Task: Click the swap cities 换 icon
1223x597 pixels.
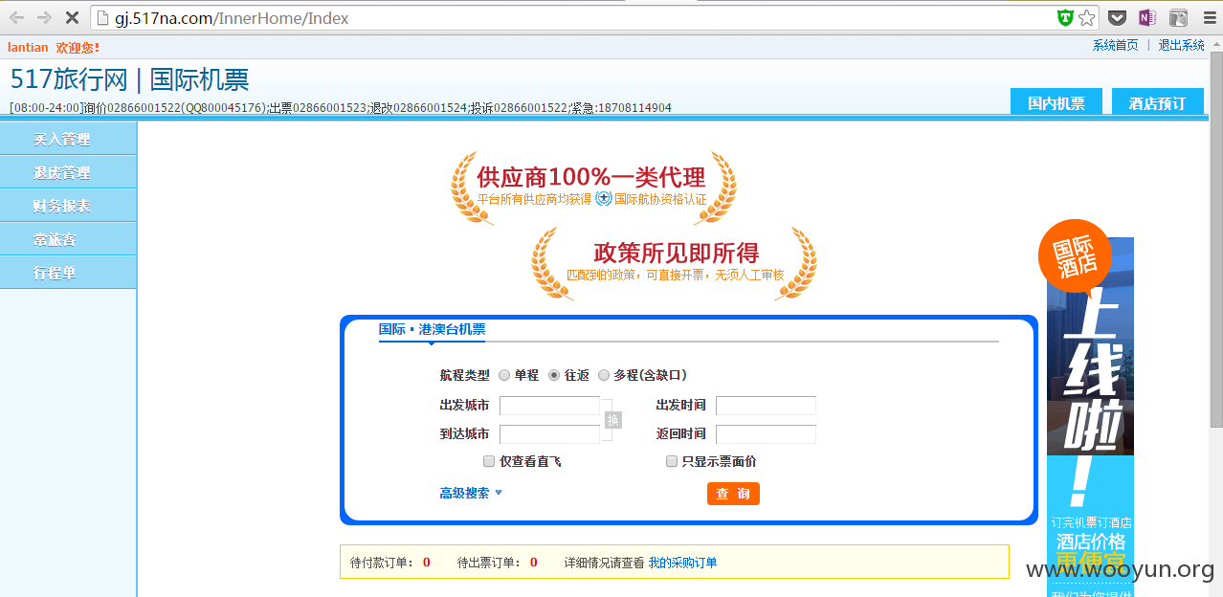Action: coord(612,420)
